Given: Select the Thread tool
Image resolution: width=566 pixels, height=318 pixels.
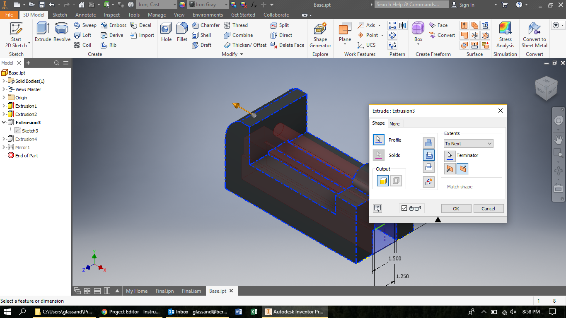Looking at the screenshot, I should tap(236, 25).
